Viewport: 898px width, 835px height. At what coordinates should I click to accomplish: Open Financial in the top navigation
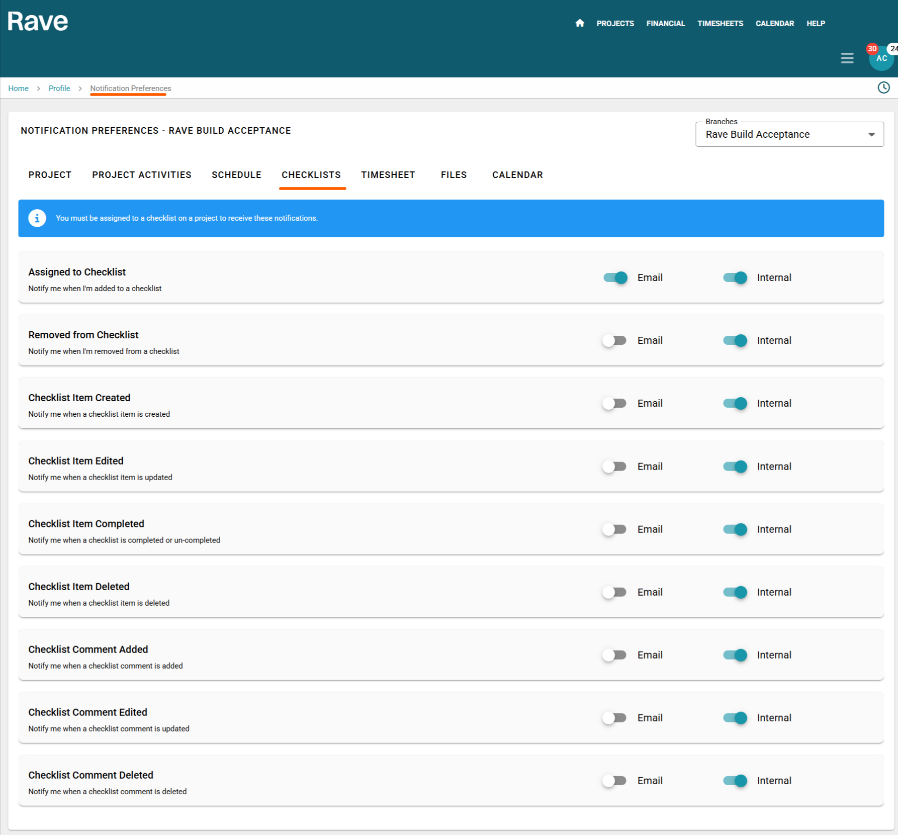coord(665,24)
